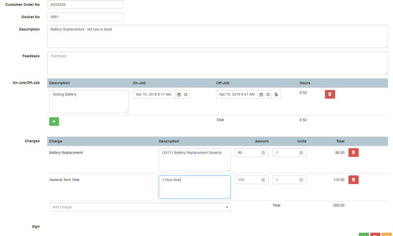Screen dimensions: 393x236
Task: Add a new On-Job/Off-Job row
Action: coord(54,121)
